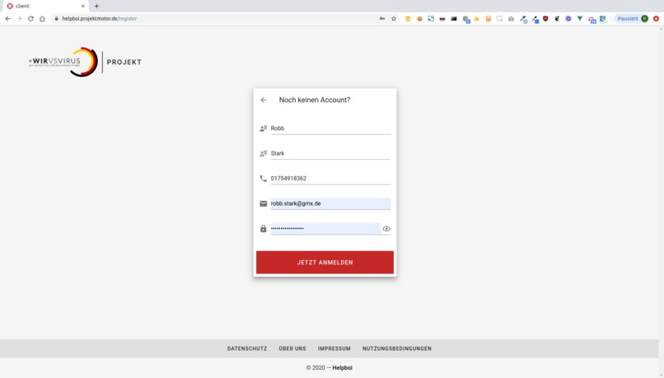This screenshot has width=664, height=378.
Task: Toggle password visibility with the eye icon
Action: tap(386, 229)
